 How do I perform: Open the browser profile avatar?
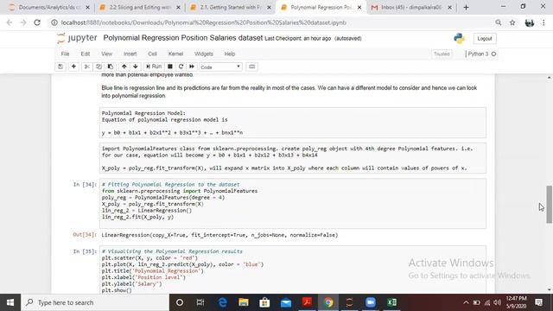point(529,23)
